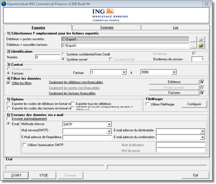Viewport: 216px width, 184px height.
Task: Click the Envoyer button
Action: click(71, 175)
